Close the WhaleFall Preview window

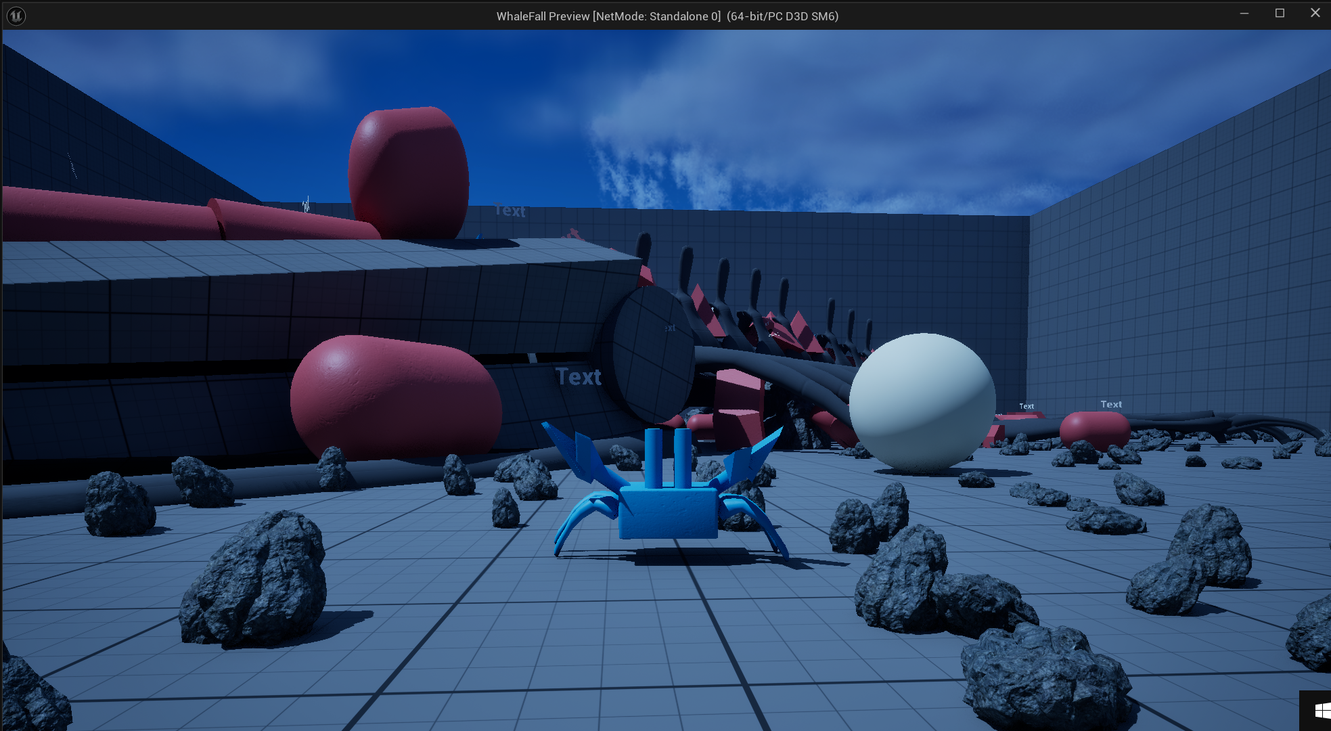(1315, 14)
